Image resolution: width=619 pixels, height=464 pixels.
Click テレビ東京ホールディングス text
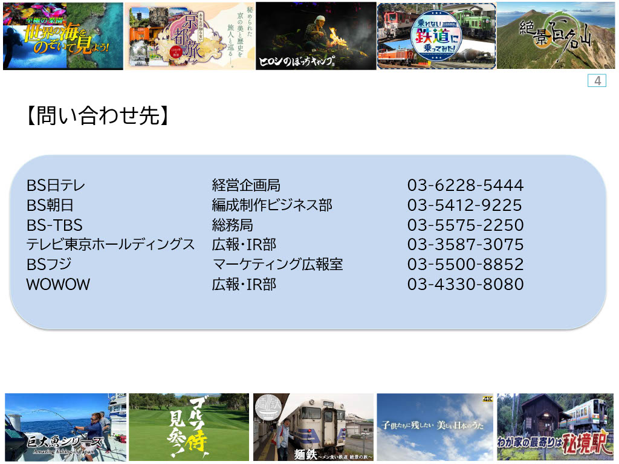111,245
